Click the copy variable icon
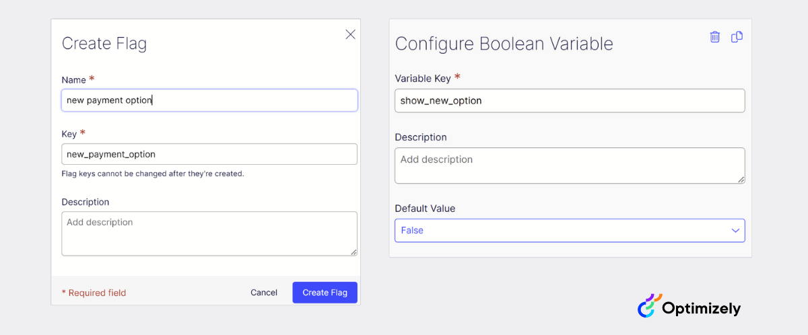808x335 pixels. (x=737, y=37)
